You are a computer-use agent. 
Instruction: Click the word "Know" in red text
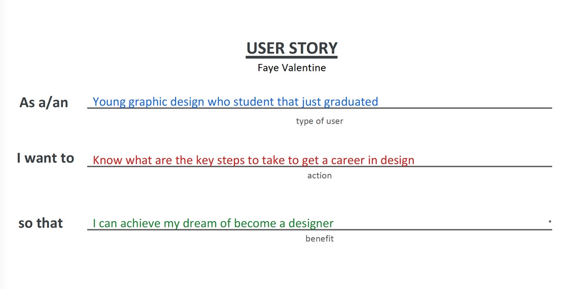click(108, 160)
